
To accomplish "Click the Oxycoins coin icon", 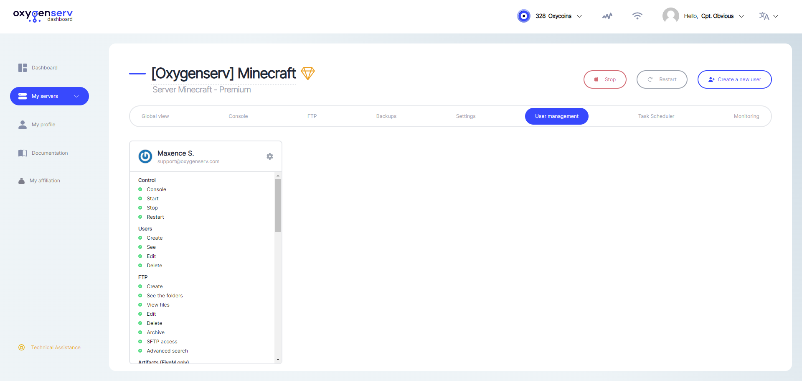I will [x=523, y=16].
